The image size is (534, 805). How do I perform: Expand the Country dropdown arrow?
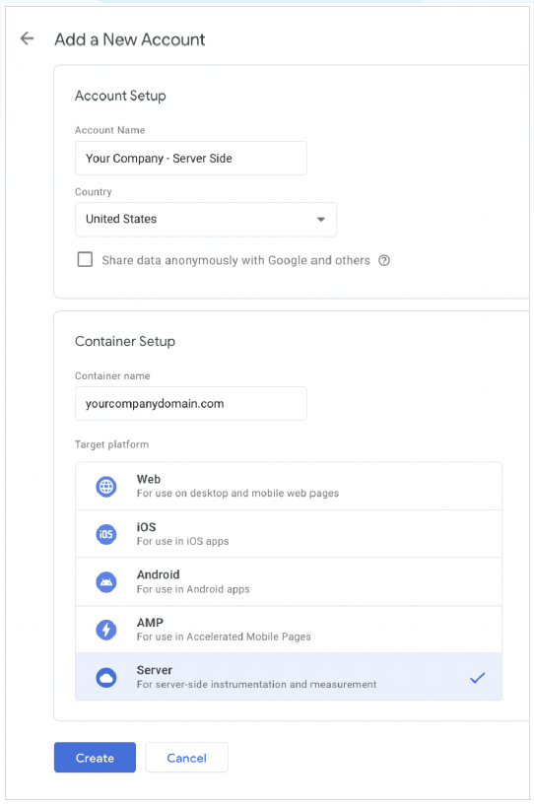(321, 219)
